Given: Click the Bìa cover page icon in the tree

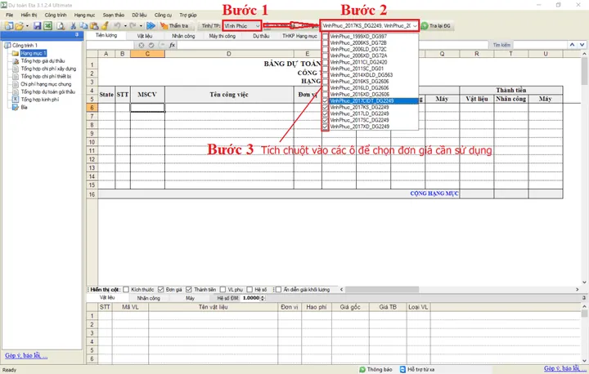Looking at the screenshot, I should (16, 107).
